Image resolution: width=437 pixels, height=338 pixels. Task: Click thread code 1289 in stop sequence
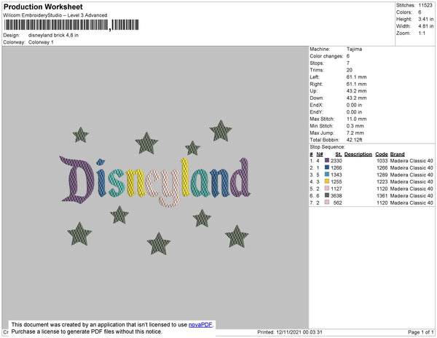pos(382,175)
